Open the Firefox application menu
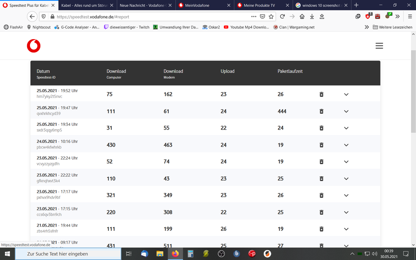The height and width of the screenshot is (260, 416). [410, 16]
